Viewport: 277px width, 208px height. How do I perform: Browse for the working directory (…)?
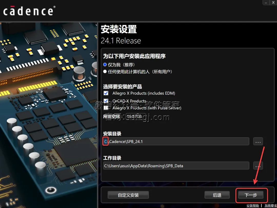tap(258, 166)
